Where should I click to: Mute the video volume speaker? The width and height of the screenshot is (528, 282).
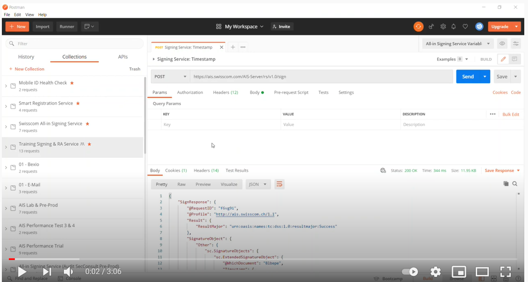point(69,272)
